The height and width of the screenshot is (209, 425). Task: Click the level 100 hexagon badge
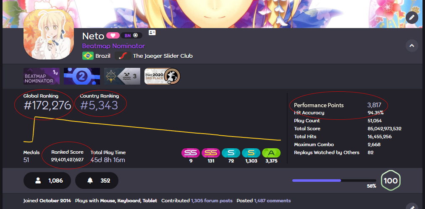pos(391,181)
